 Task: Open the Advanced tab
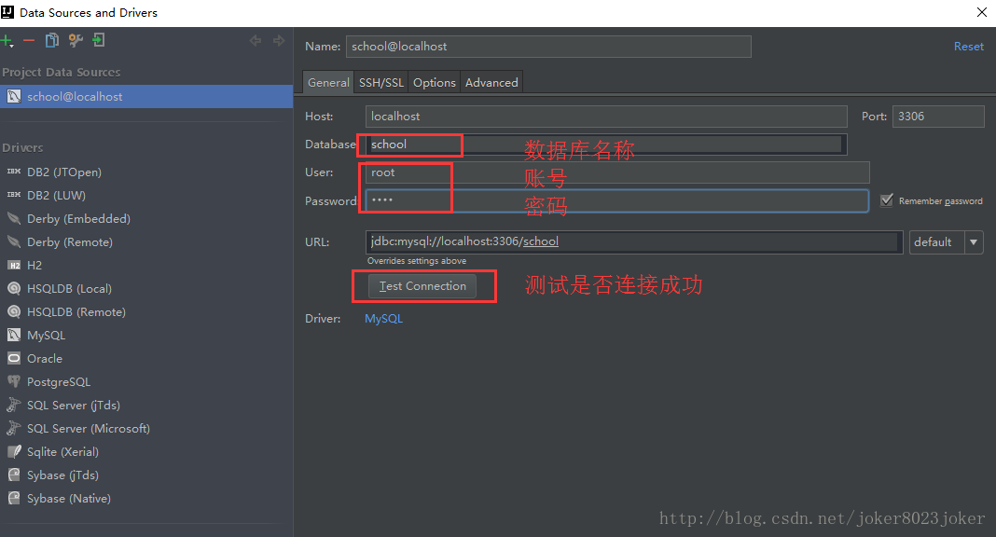point(491,83)
